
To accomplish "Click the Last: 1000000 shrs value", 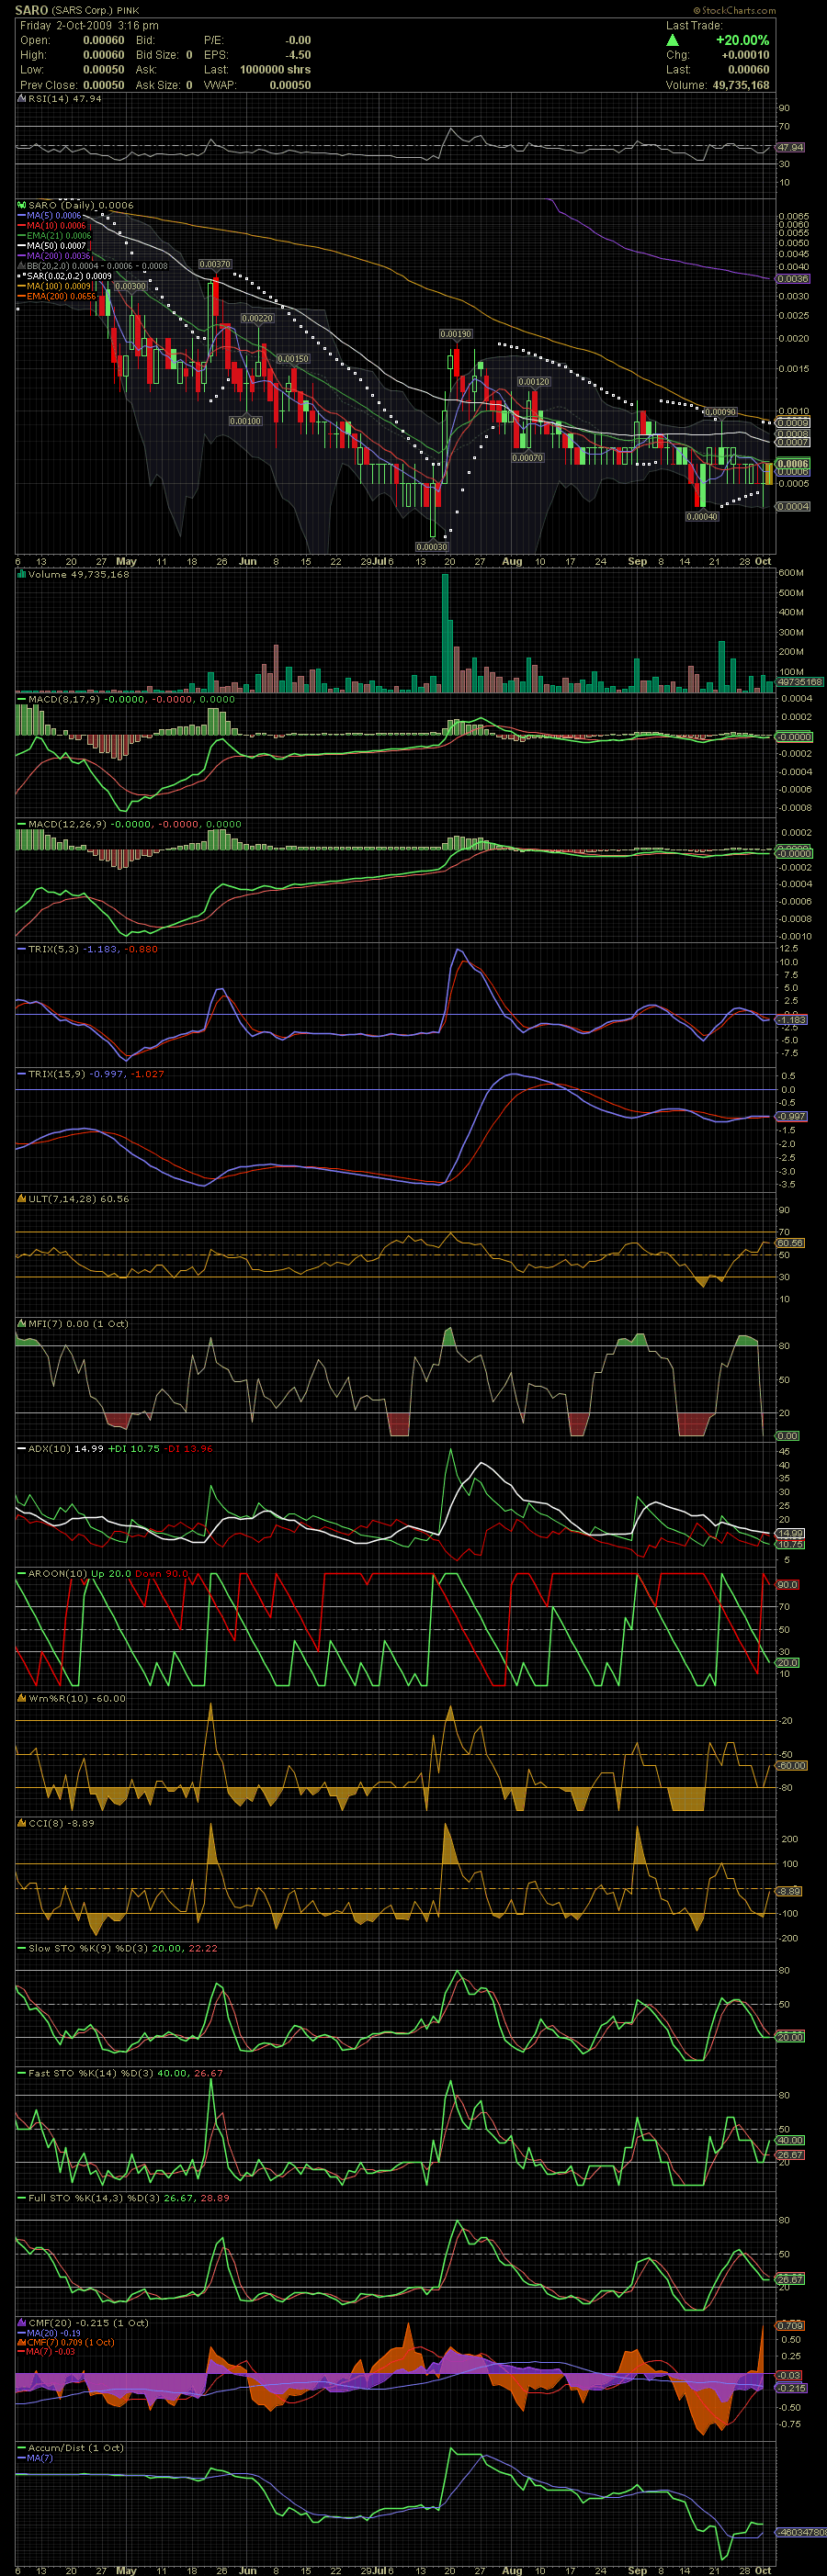I will pyautogui.click(x=275, y=70).
